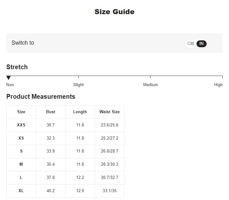
Task: Click the Medium stretch label
Action: pyautogui.click(x=150, y=85)
